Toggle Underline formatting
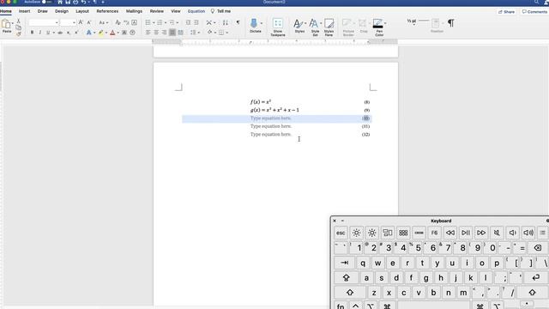This screenshot has width=549, height=309. (x=48, y=33)
